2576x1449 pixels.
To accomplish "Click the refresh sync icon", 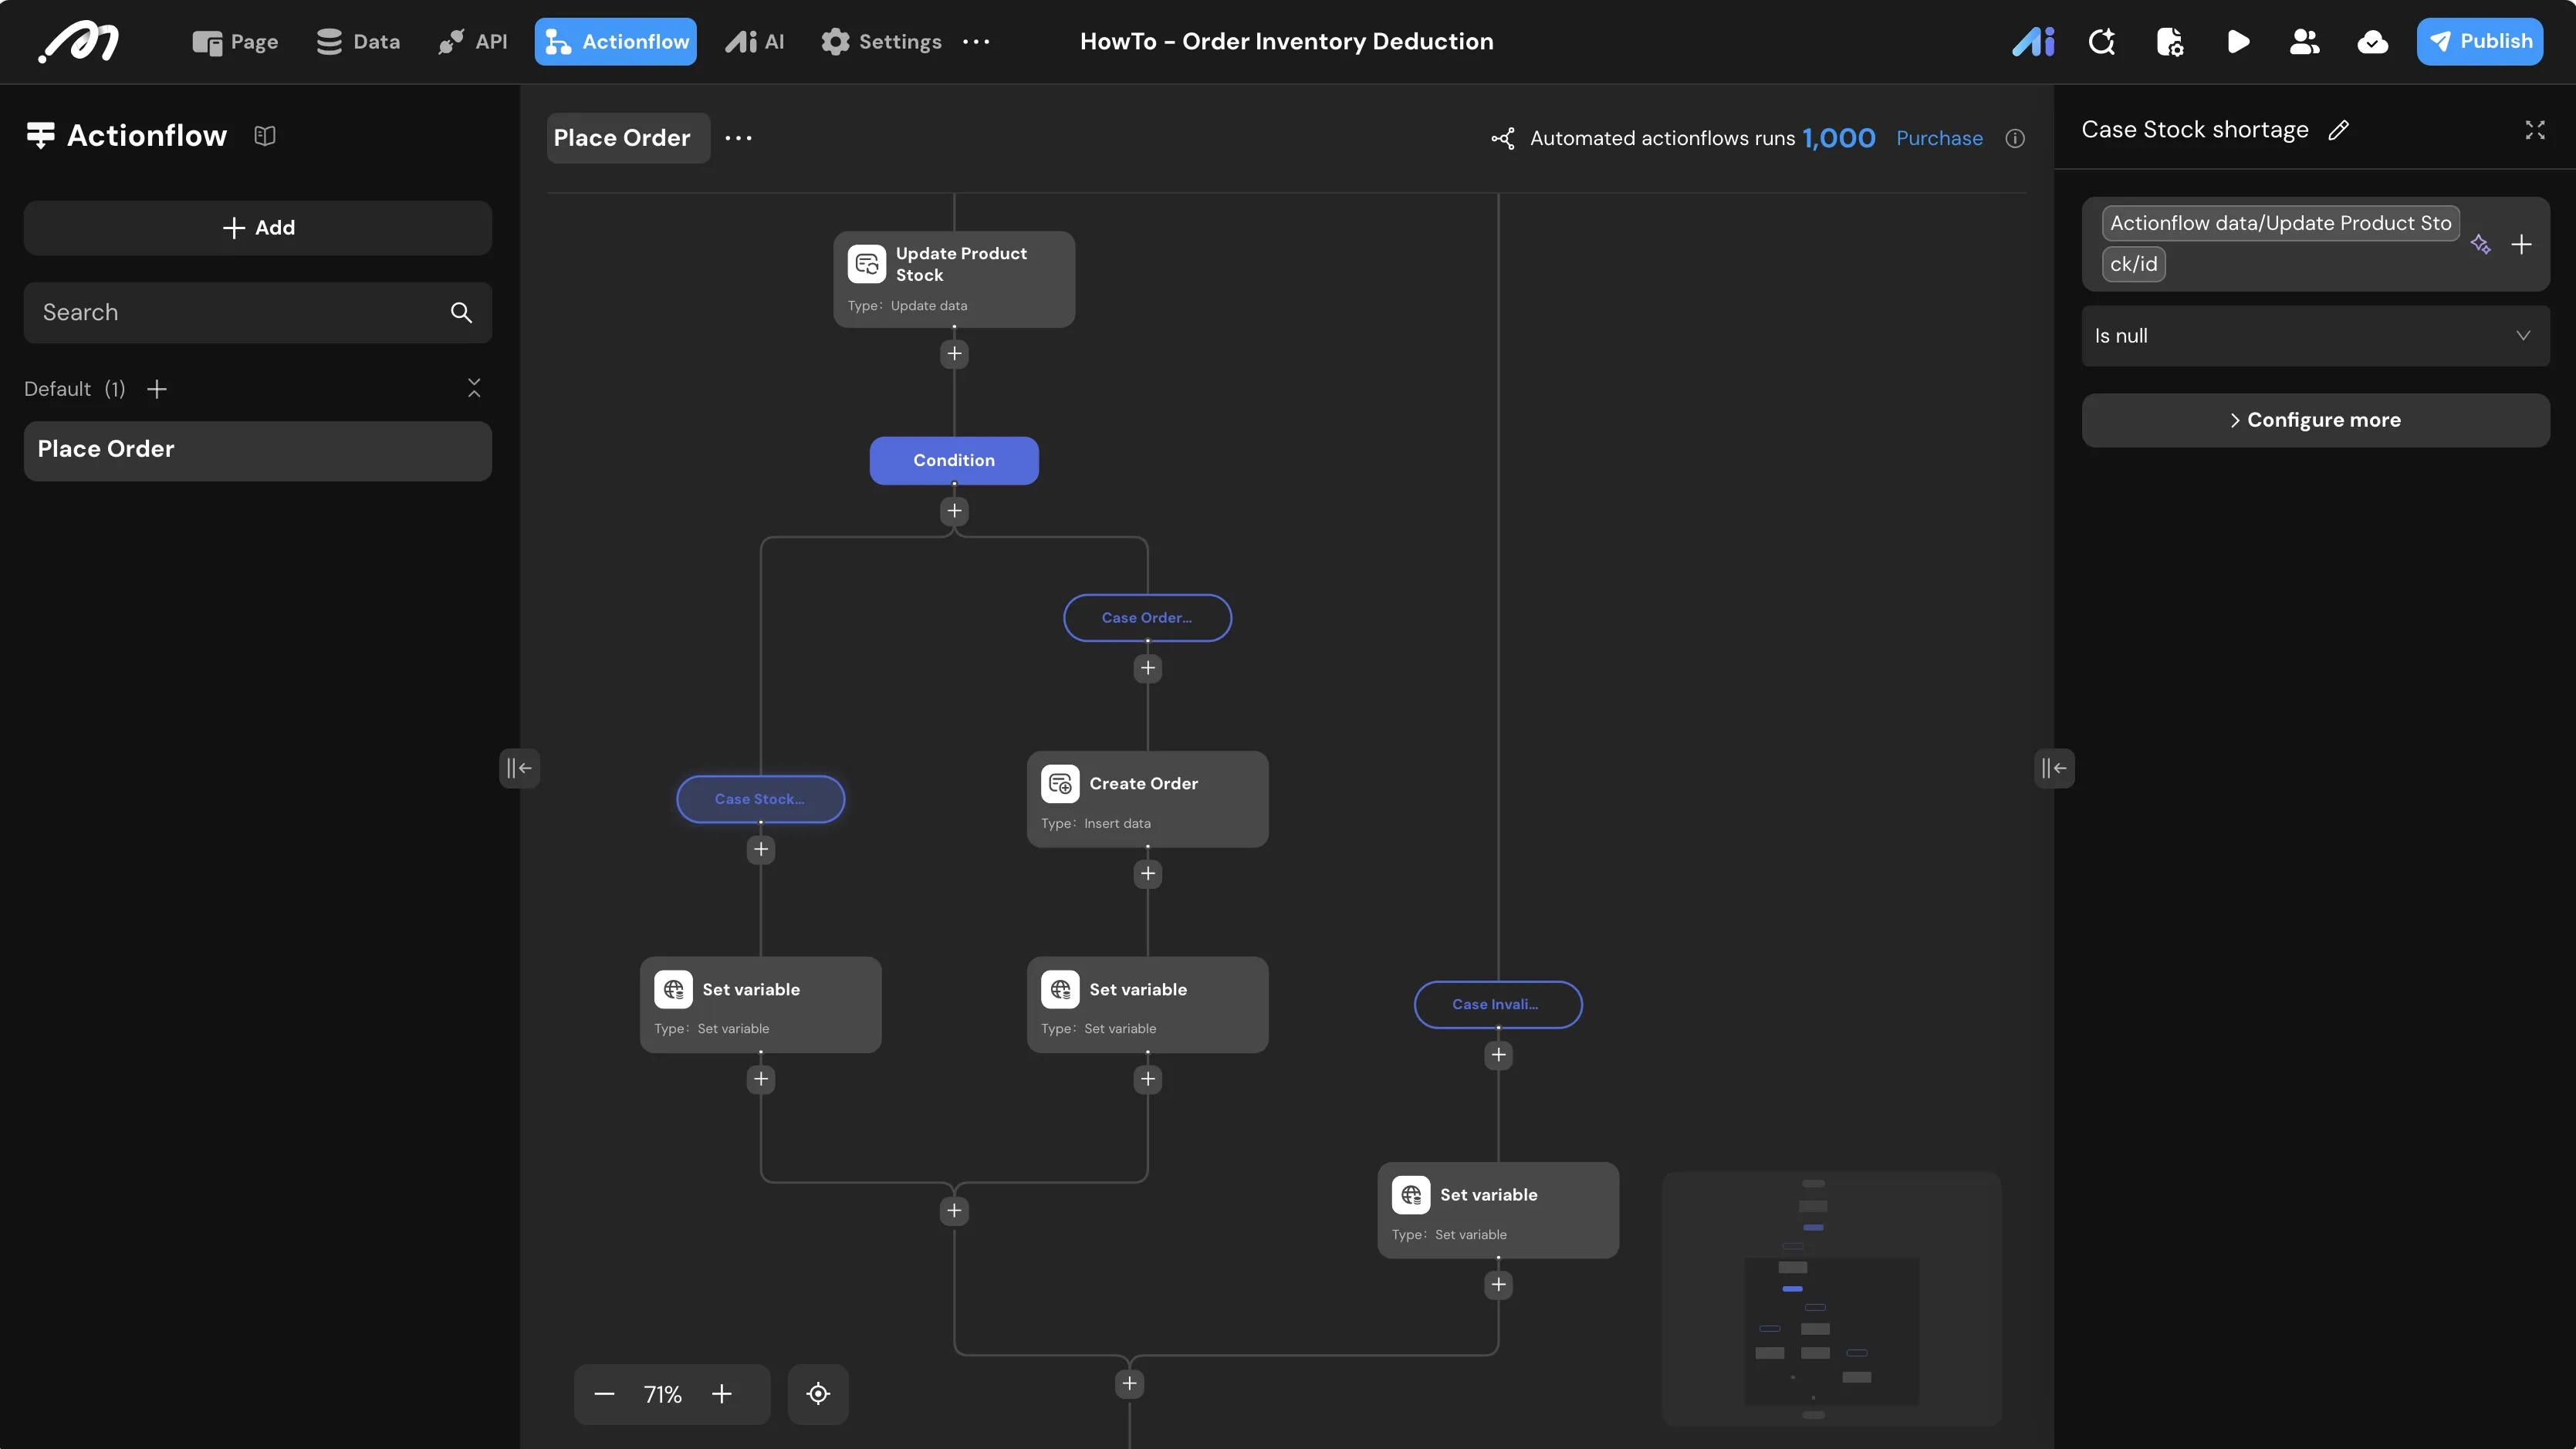I will click(x=2102, y=42).
